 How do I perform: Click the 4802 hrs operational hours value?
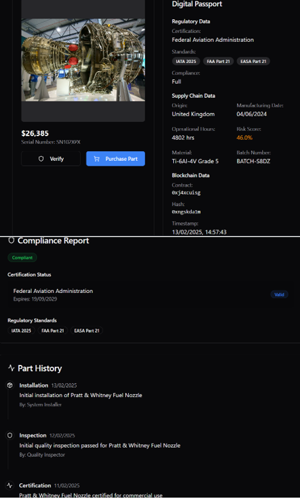coord(183,138)
